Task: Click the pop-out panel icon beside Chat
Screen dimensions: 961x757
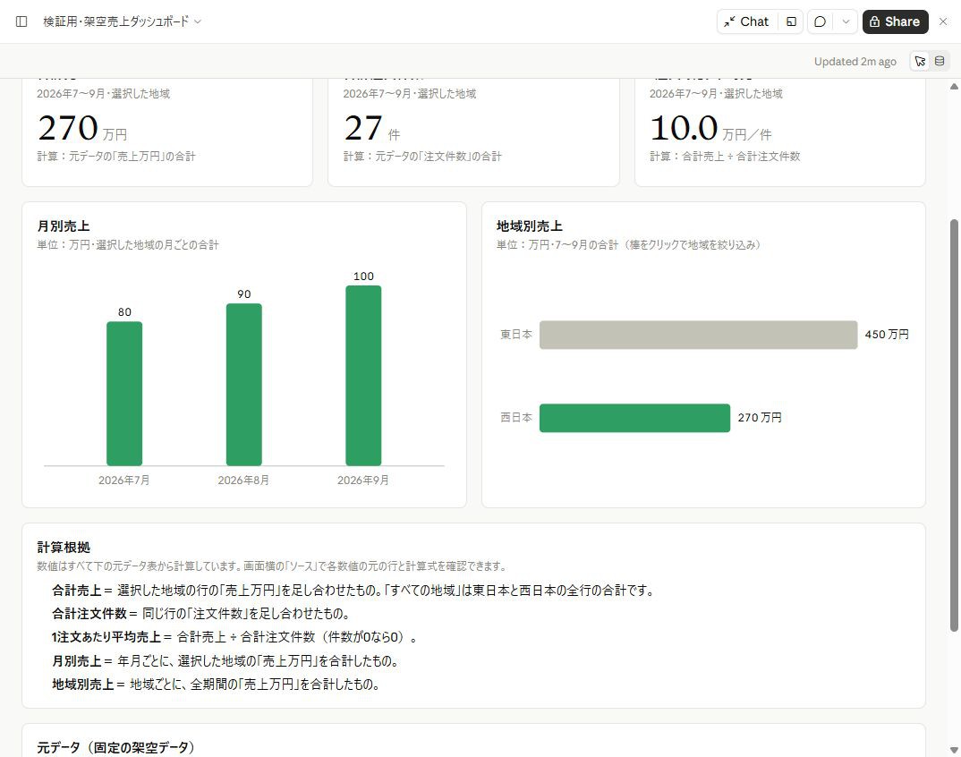Action: tap(791, 21)
